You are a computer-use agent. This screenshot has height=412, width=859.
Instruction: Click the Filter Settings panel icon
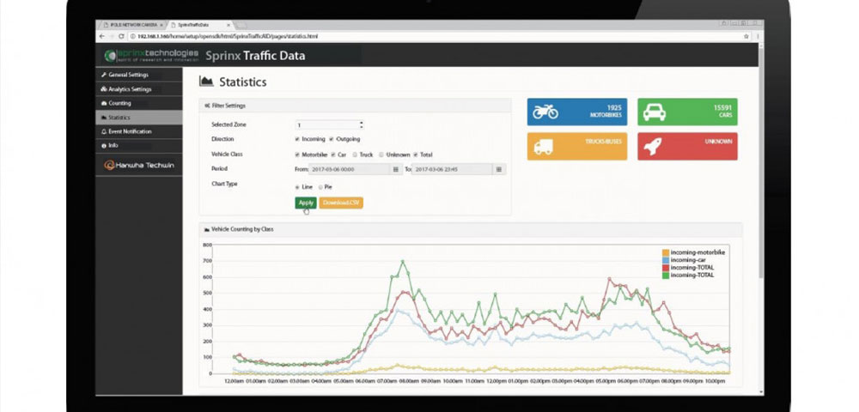(x=207, y=106)
